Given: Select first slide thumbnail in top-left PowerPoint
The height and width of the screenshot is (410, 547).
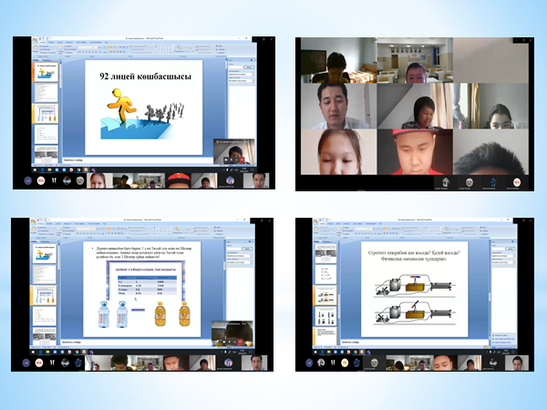Looking at the screenshot, I should point(45,71).
